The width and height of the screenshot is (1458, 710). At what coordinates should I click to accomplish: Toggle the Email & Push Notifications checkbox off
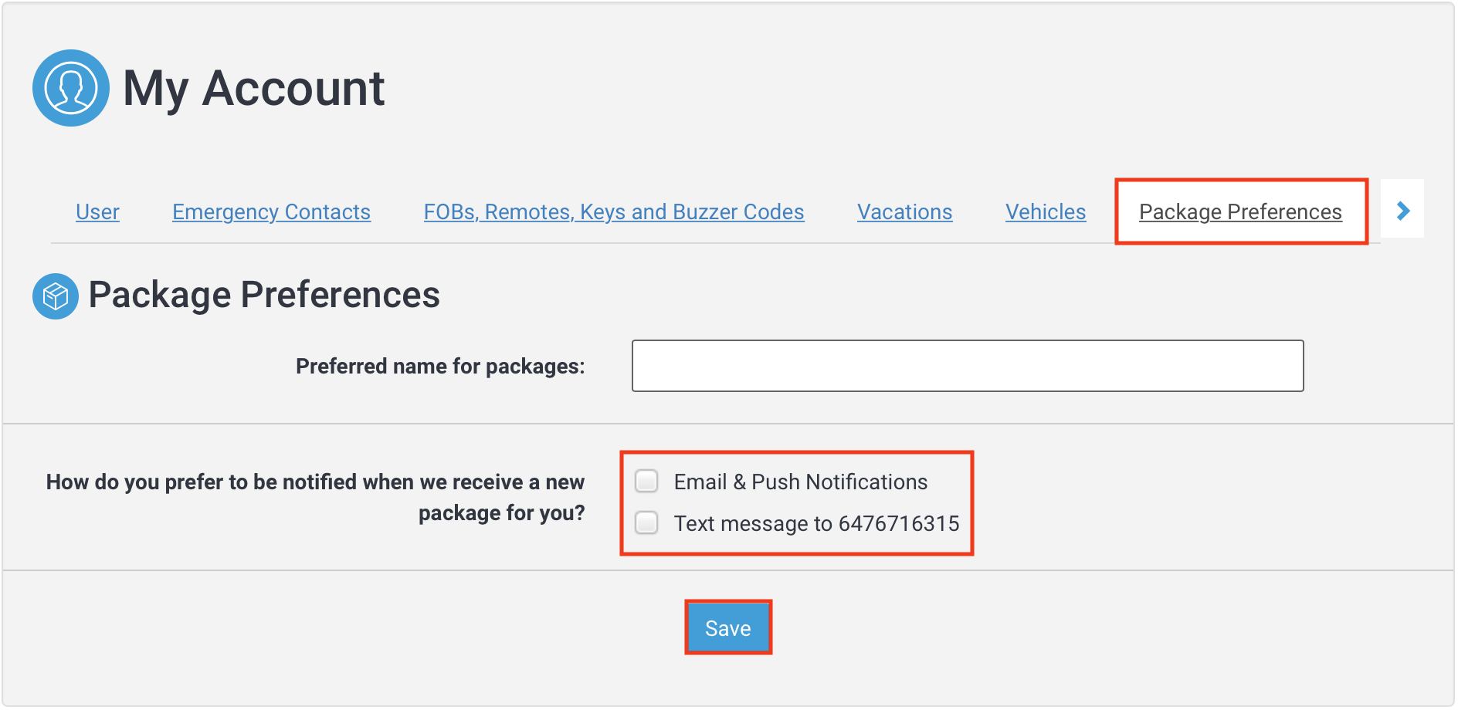pyautogui.click(x=646, y=481)
